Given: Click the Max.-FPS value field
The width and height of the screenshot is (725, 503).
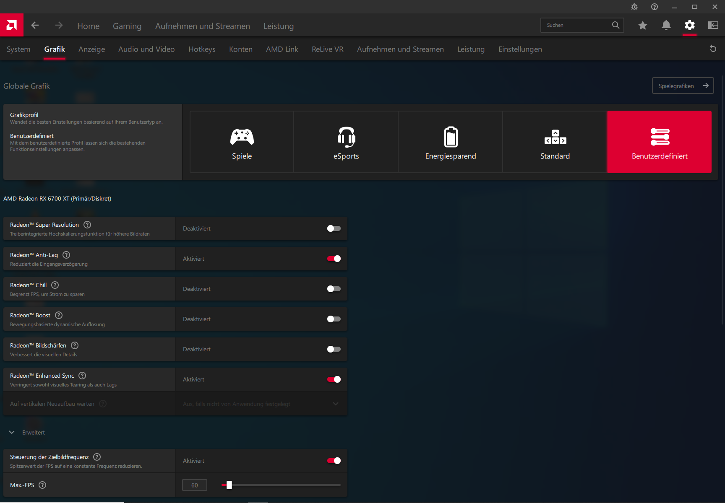Looking at the screenshot, I should pyautogui.click(x=195, y=485).
